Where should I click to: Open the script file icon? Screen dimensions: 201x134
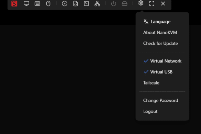click(x=76, y=3)
